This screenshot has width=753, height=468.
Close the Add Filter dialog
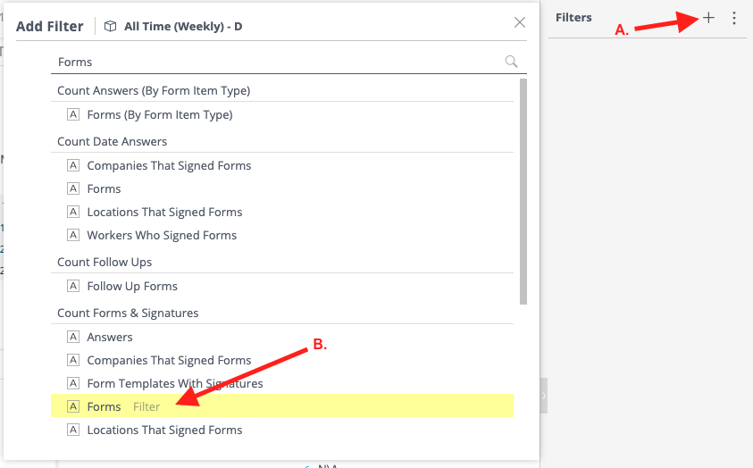coord(520,22)
